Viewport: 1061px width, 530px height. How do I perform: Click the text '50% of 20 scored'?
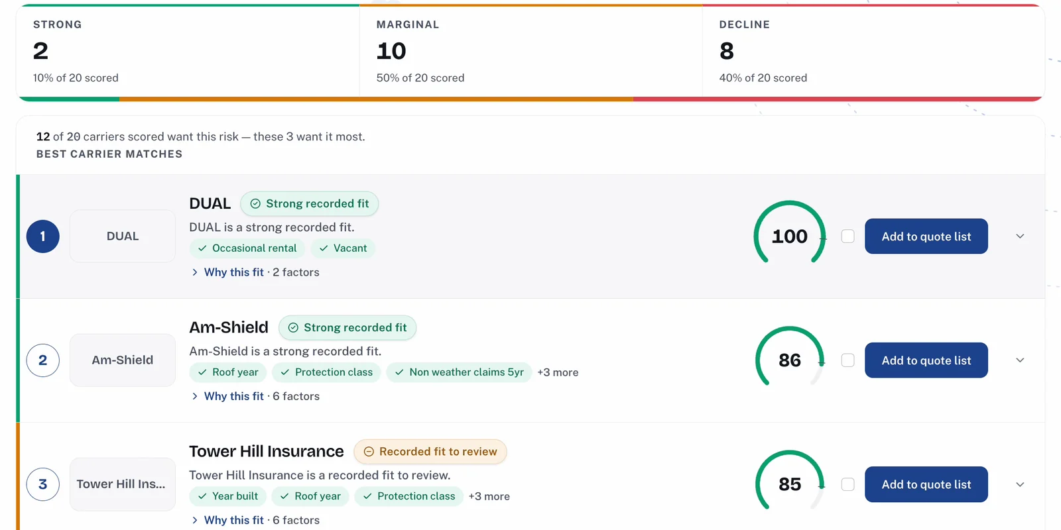(420, 78)
